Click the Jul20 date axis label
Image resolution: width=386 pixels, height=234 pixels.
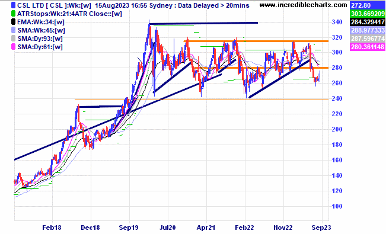coord(168,227)
